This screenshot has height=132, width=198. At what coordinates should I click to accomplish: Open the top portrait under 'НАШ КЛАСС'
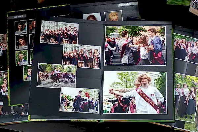click(x=21, y=27)
